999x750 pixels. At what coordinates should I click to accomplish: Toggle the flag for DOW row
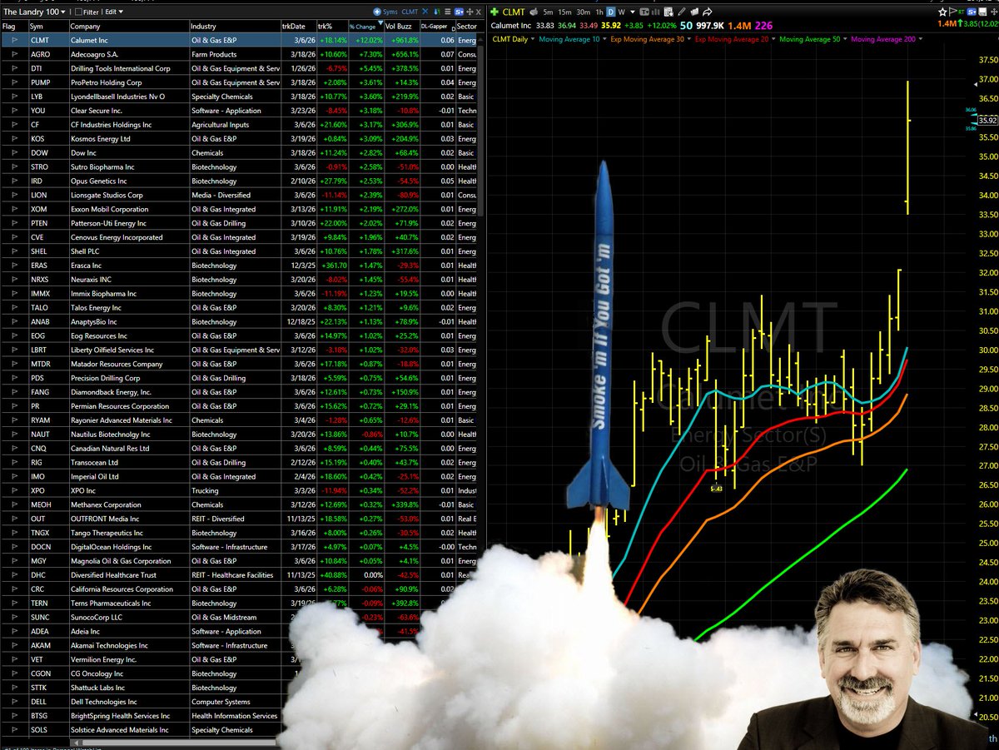[14, 152]
